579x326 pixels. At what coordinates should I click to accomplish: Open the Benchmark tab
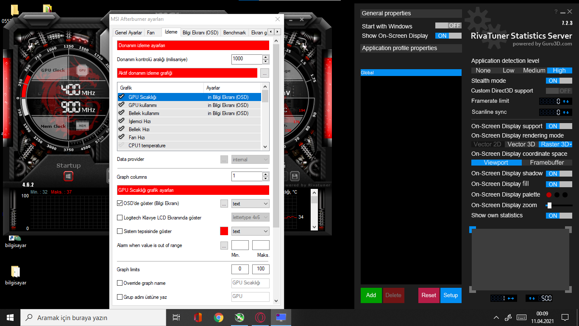coord(234,33)
